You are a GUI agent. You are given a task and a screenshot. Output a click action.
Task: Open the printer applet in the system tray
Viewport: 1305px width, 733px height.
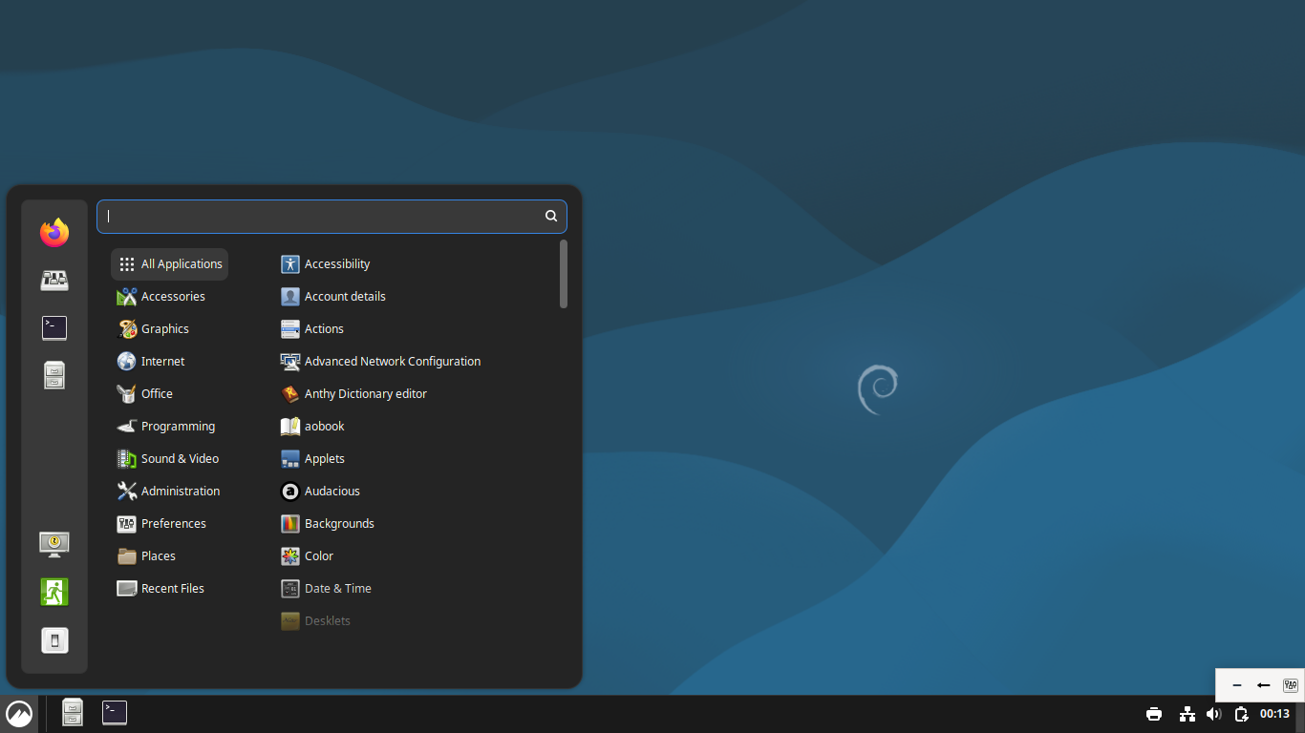(x=1154, y=713)
